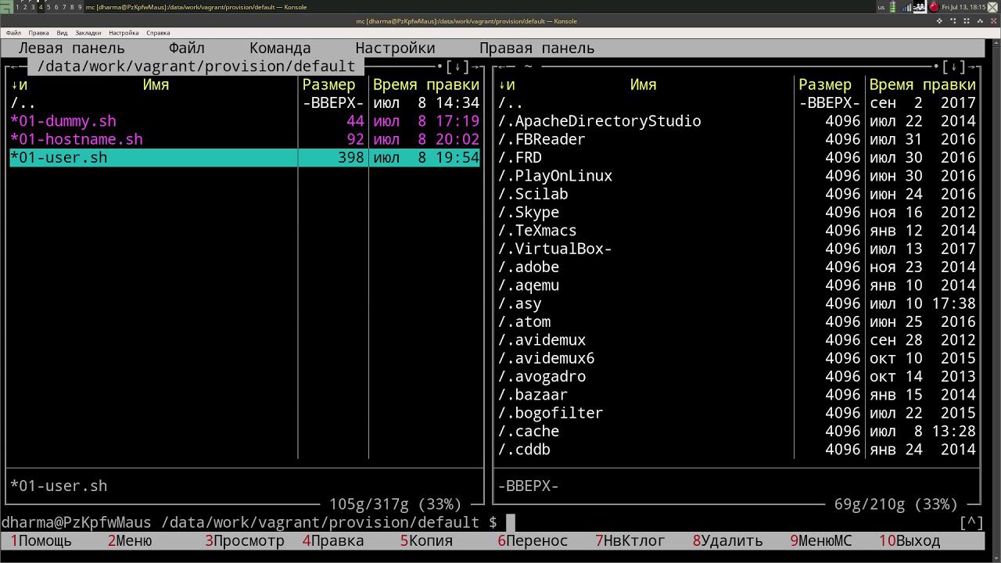
Task: Select 01-dummy.sh file
Action: 245,121
